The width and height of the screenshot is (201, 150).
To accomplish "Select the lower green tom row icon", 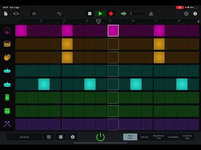I will pos(7,111).
